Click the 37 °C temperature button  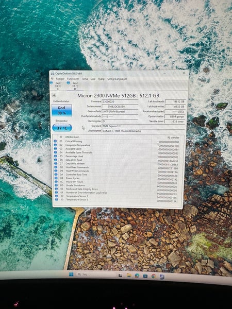(62, 128)
